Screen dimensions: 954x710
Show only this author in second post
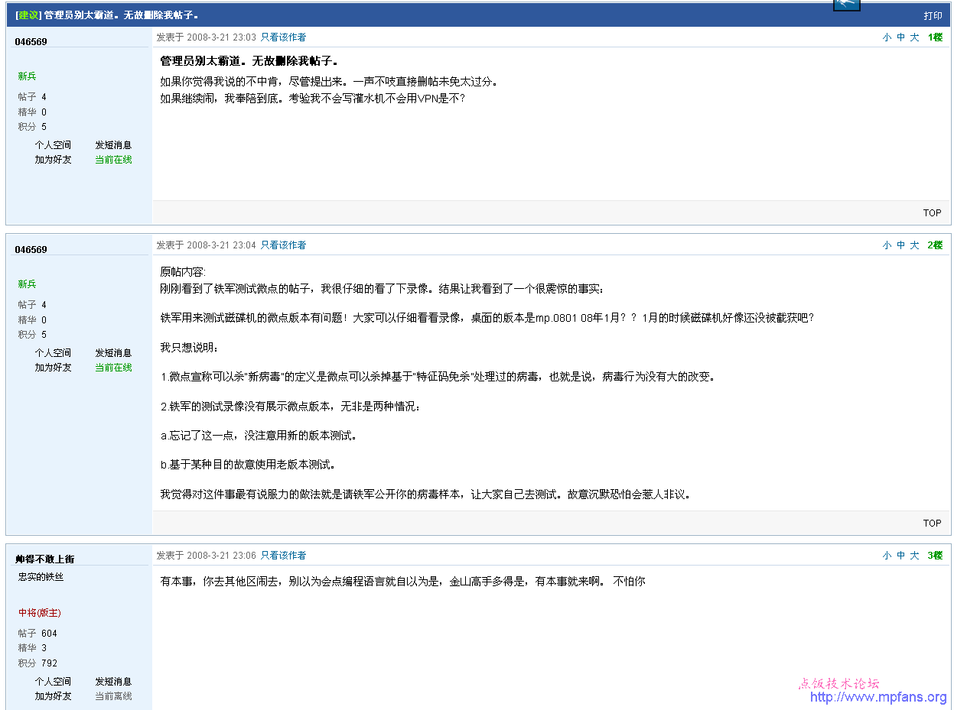pyautogui.click(x=283, y=245)
